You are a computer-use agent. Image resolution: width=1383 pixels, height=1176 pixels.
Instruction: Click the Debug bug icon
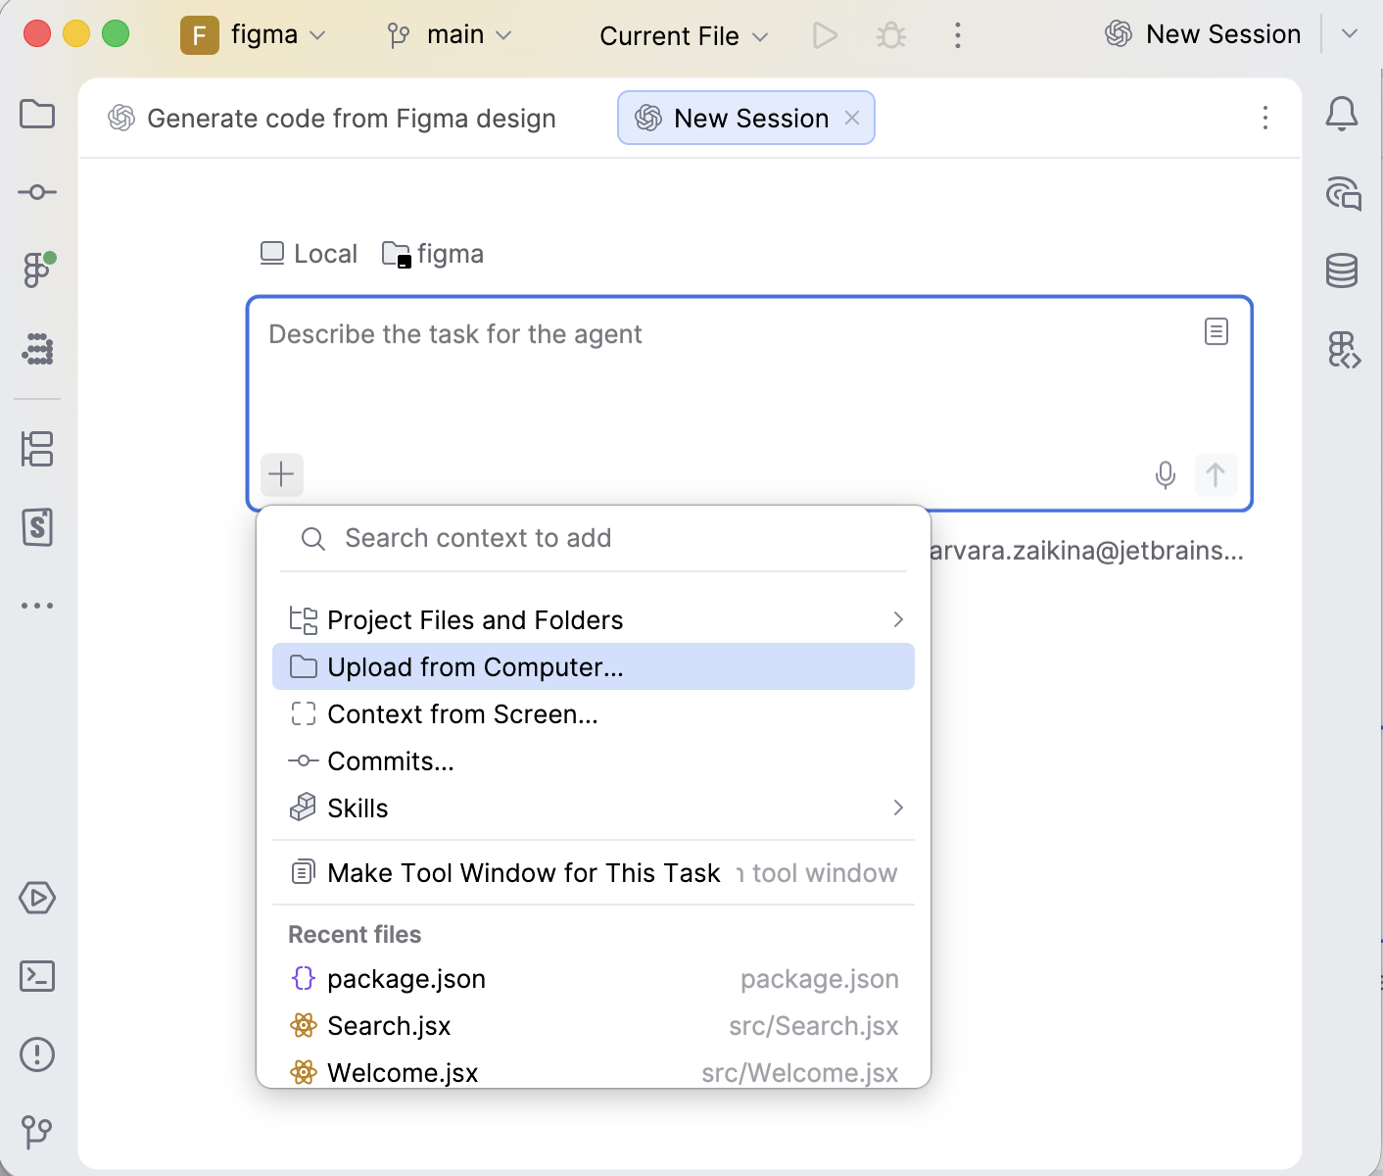click(891, 36)
